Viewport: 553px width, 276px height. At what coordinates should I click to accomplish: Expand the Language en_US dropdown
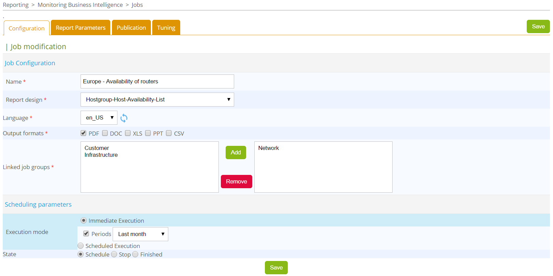pyautogui.click(x=99, y=118)
